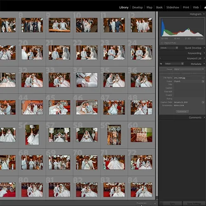Click the Sync button
Viewport: 206px width, 206px height.
pyautogui.click(x=172, y=204)
